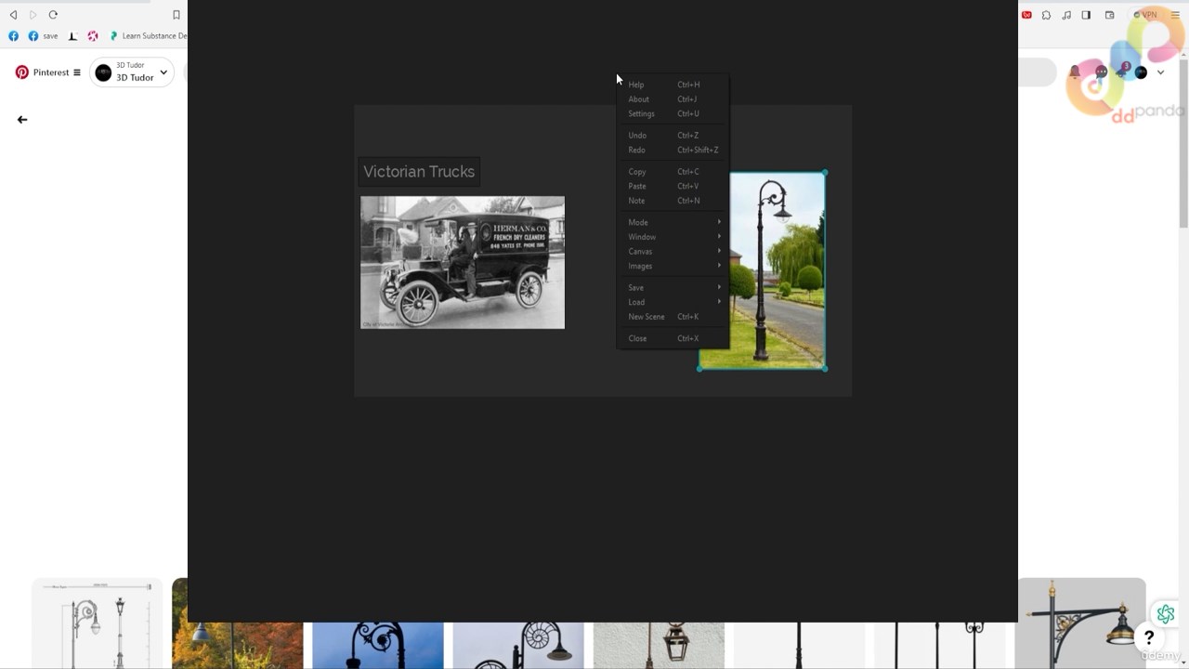1189x669 pixels.
Task: Open the autumn trees lamp pin
Action: [238, 646]
